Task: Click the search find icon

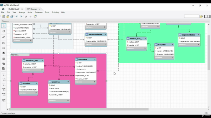Action: [x=201, y=16]
